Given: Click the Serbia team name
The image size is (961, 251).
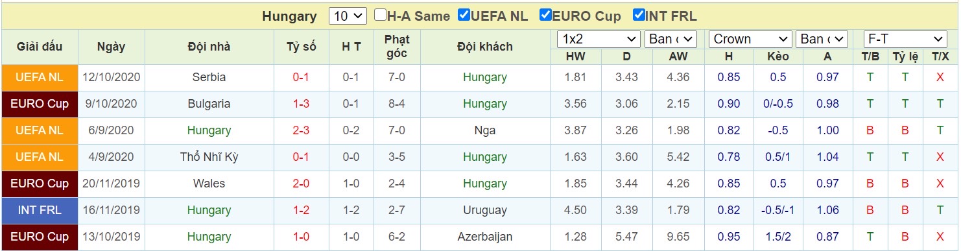Looking at the screenshot, I should 209,77.
